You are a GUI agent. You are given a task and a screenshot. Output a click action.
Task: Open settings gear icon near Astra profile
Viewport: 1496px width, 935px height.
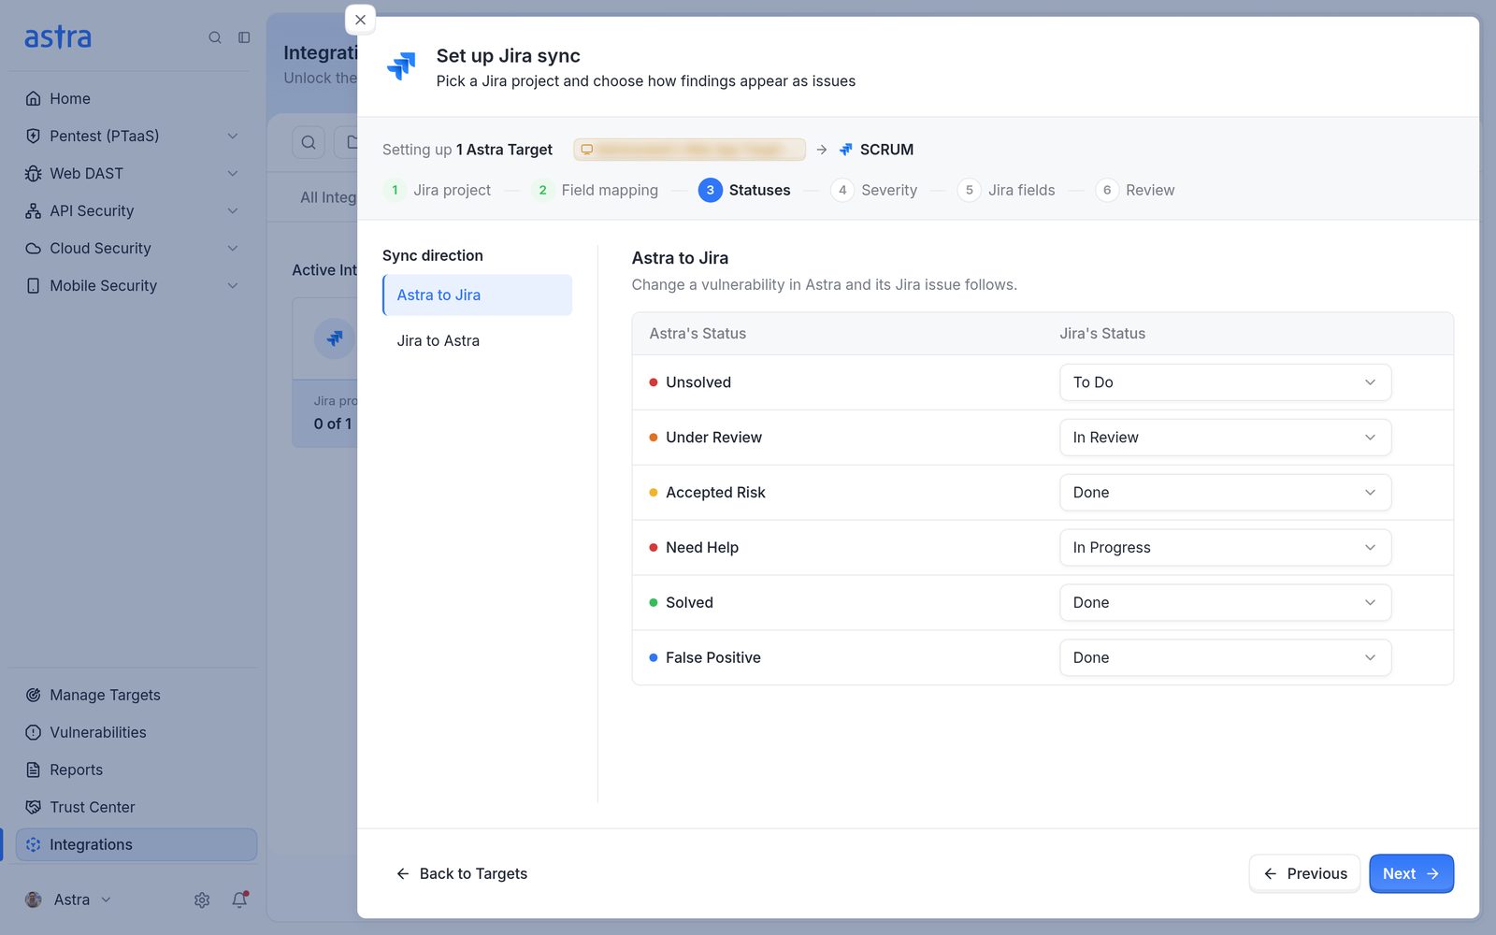[202, 899]
